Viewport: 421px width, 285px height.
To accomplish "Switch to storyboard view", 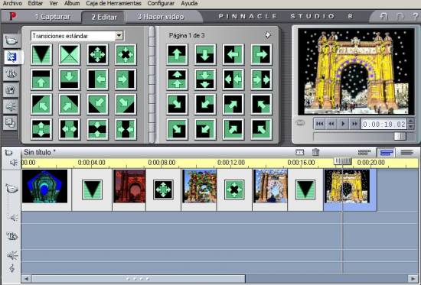I will coord(364,153).
